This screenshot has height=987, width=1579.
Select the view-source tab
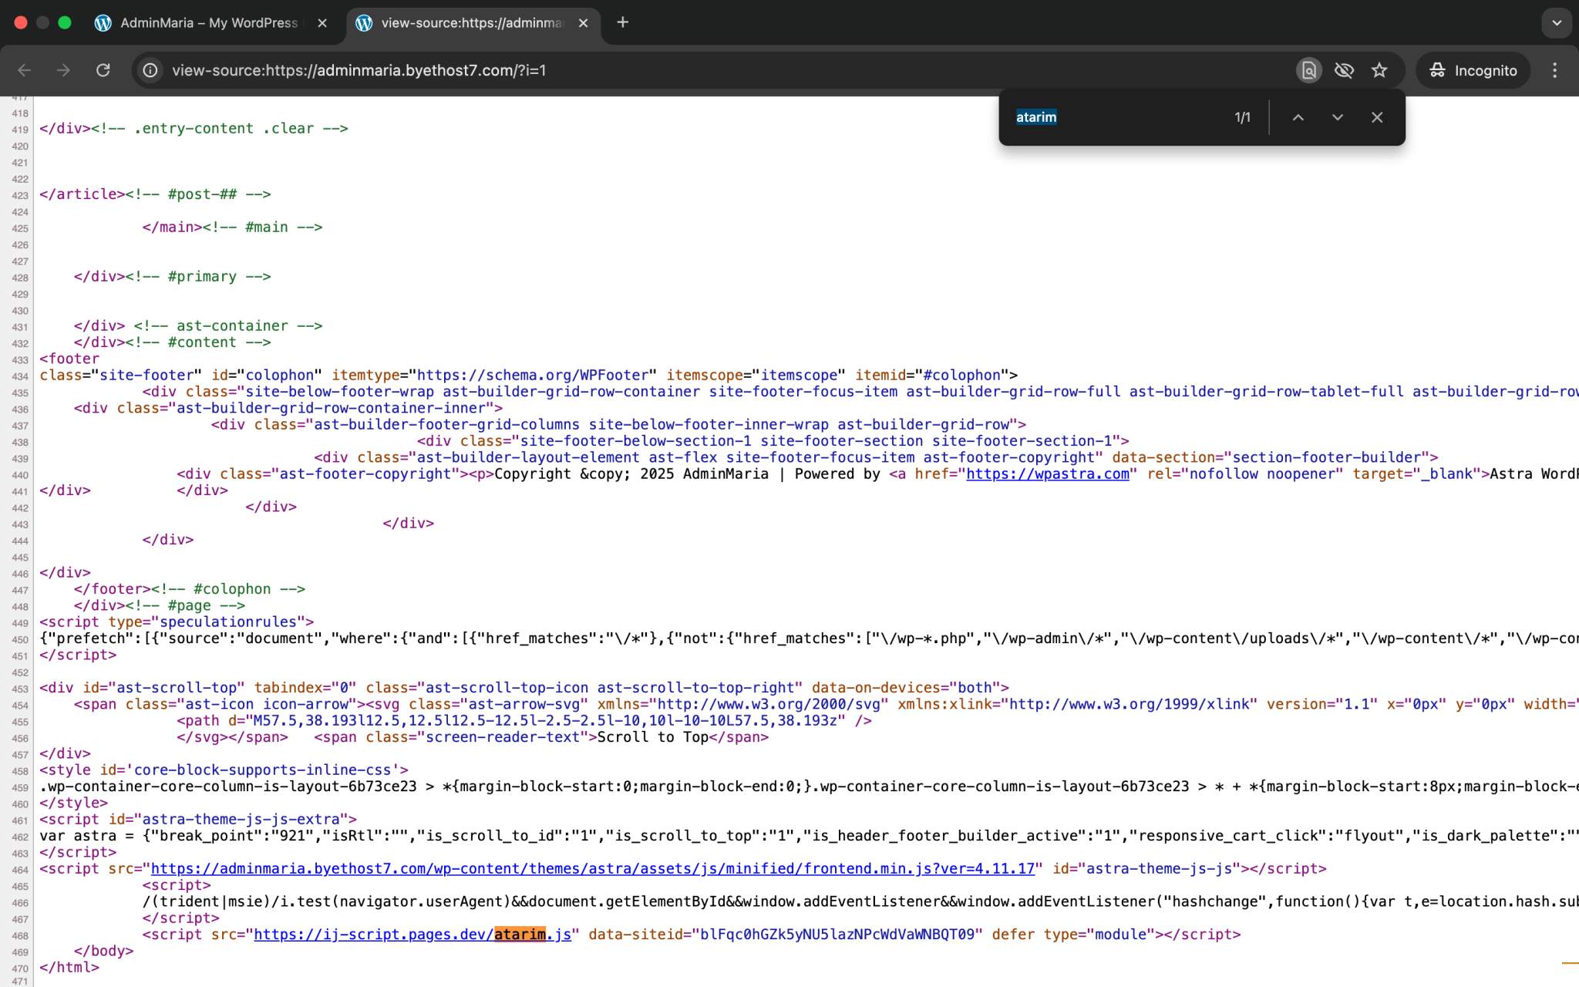[x=470, y=22]
